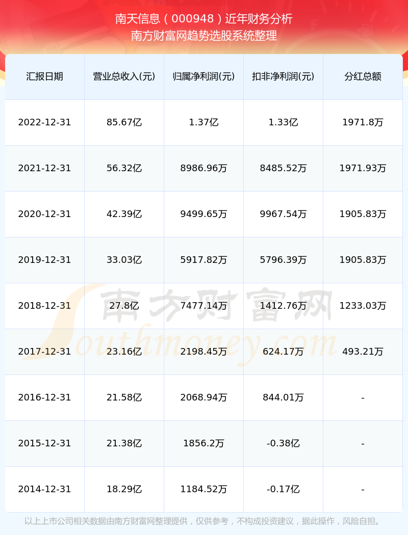Click the revenue value 21.58亿
This screenshot has height=535, width=408.
click(124, 397)
